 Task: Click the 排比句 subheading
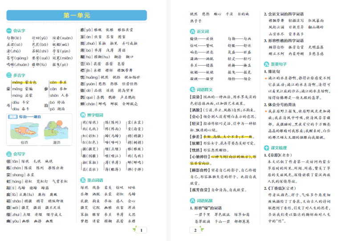276,71
